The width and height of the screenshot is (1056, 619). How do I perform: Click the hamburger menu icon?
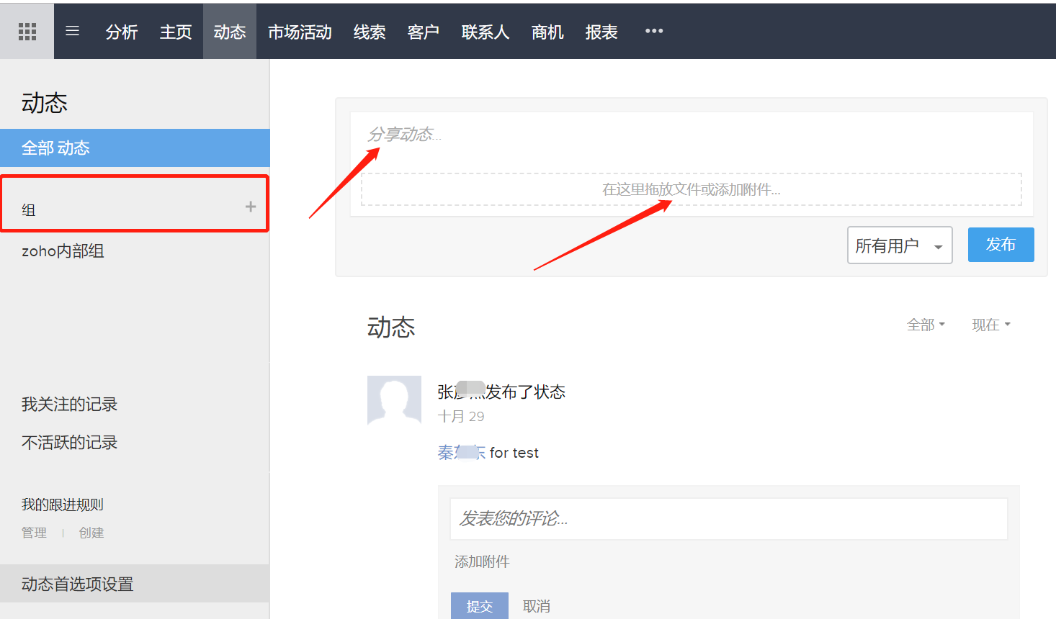coord(71,30)
